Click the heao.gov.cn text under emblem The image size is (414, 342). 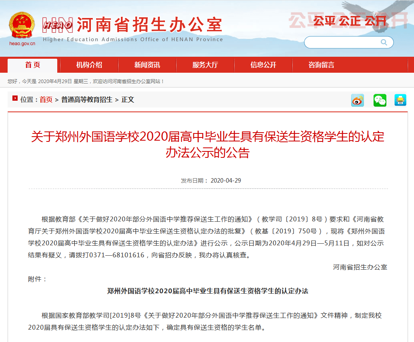[x=22, y=44]
